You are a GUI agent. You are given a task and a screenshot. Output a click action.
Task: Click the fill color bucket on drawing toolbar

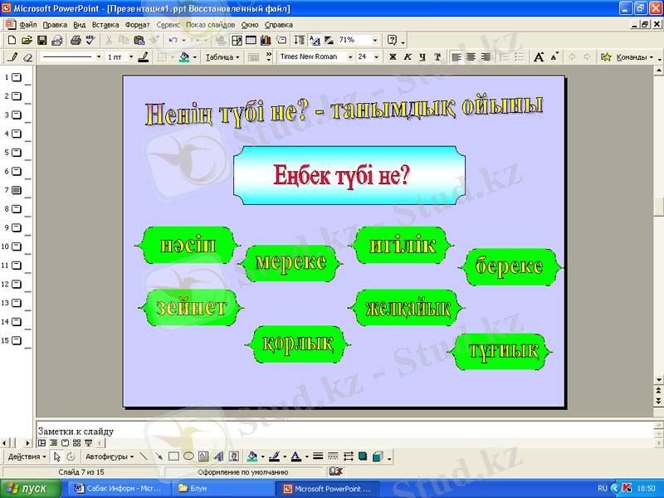tap(252, 456)
